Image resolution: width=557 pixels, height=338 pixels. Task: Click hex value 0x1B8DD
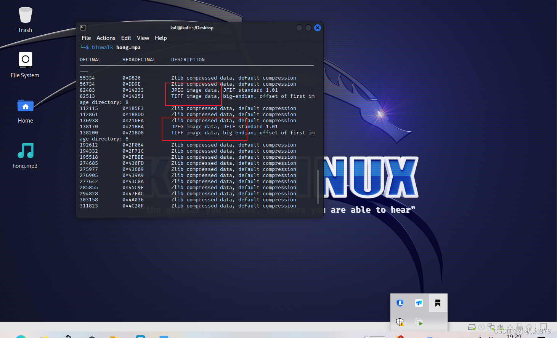(133, 115)
